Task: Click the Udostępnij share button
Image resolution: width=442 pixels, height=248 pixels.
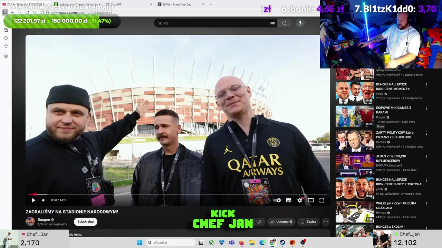Action: pos(281,221)
